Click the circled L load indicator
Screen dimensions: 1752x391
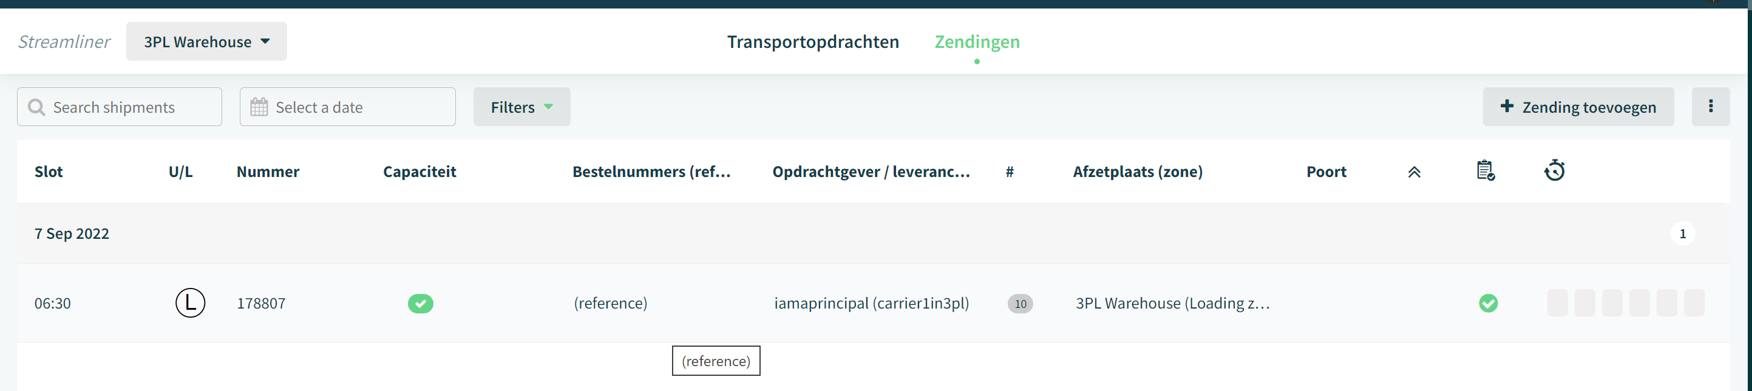point(191,302)
